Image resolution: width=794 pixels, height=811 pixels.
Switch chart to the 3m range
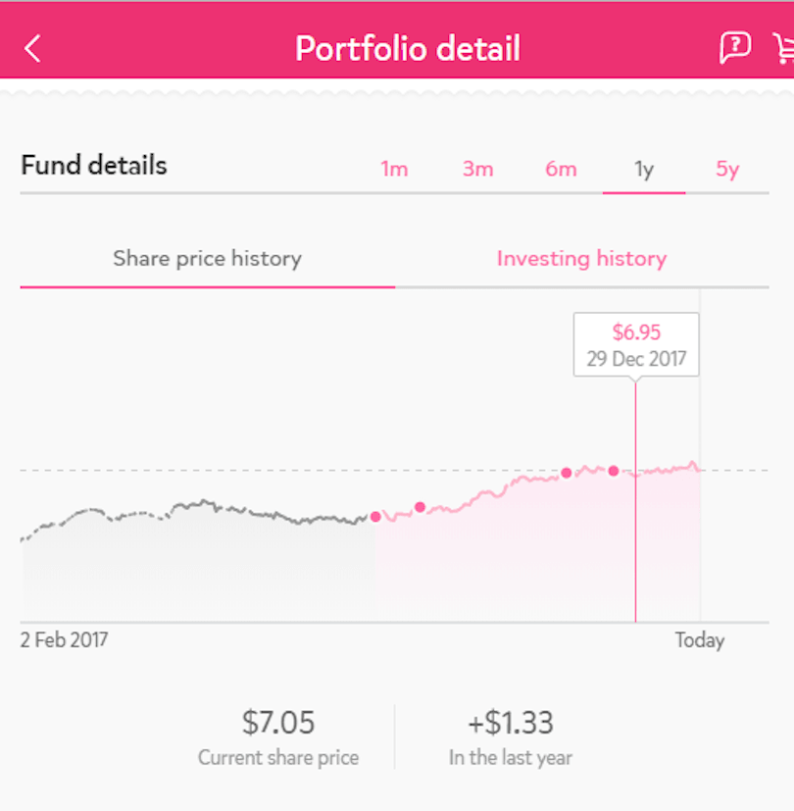(477, 169)
